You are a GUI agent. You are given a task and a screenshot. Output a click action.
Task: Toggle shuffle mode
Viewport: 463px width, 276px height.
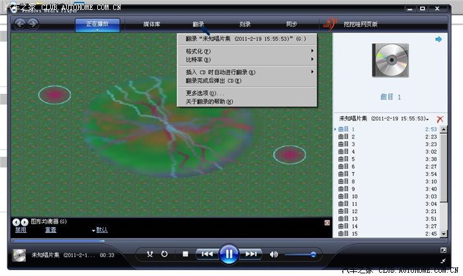click(x=150, y=254)
